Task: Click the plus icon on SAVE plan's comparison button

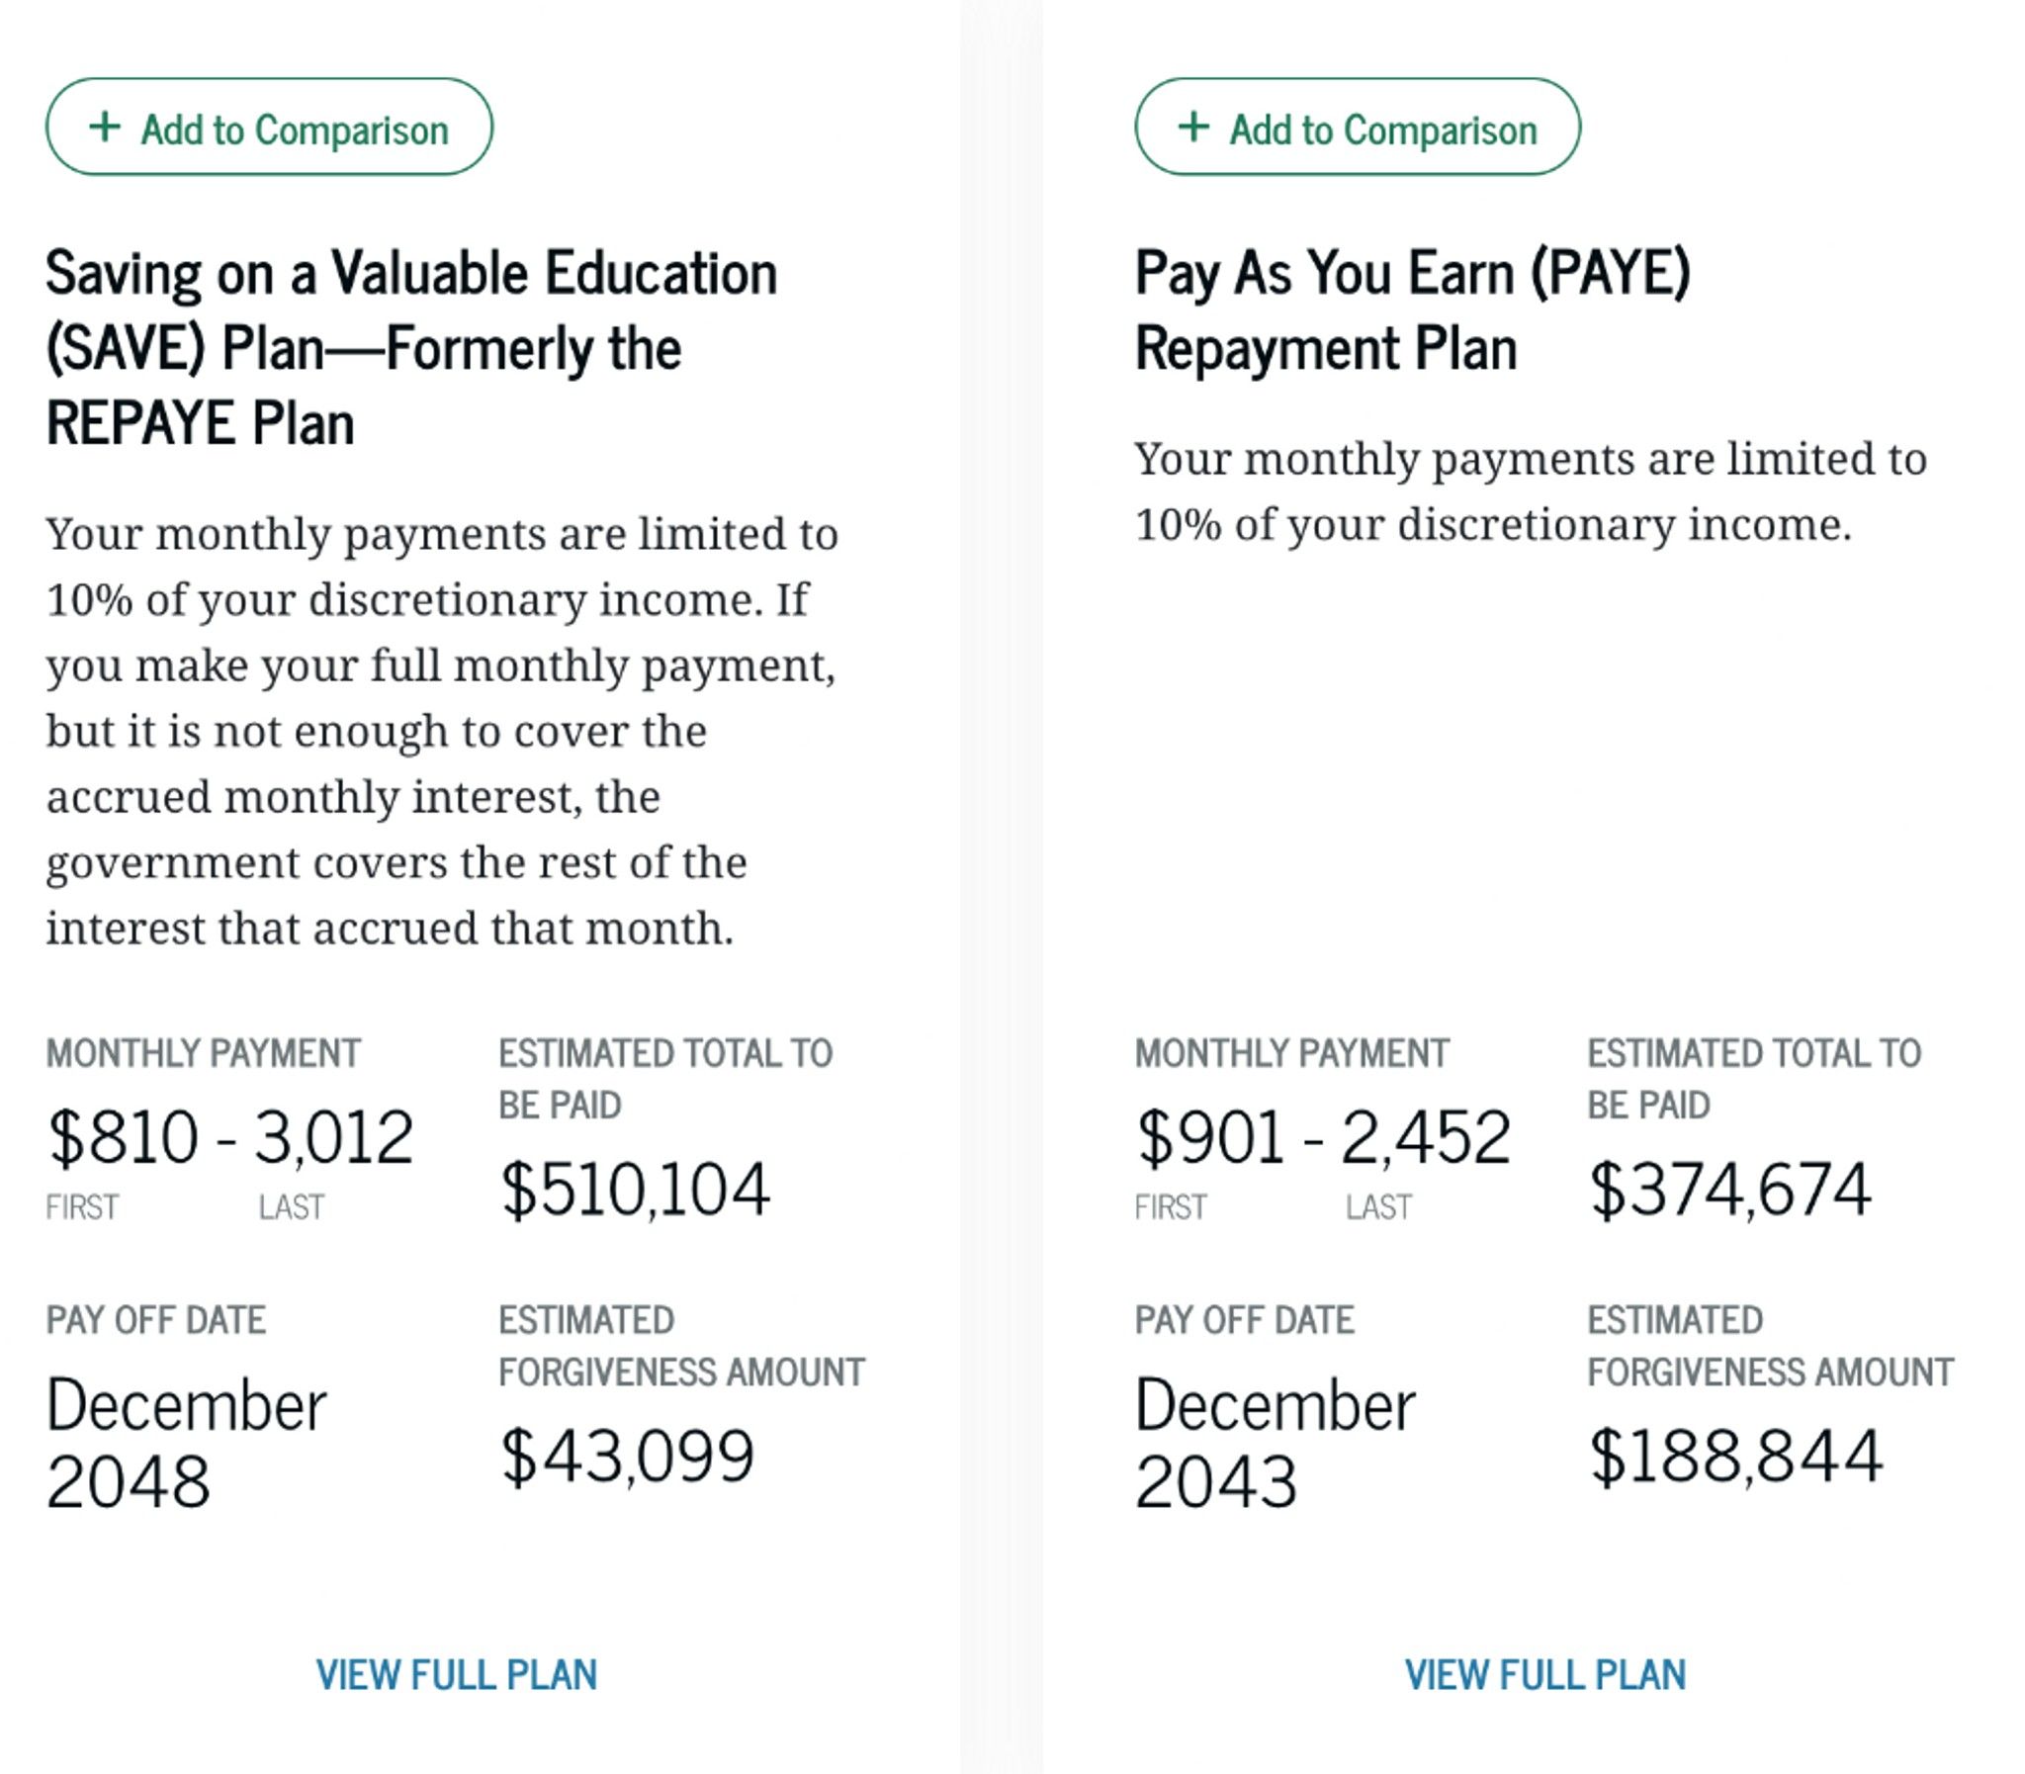Action: point(105,127)
